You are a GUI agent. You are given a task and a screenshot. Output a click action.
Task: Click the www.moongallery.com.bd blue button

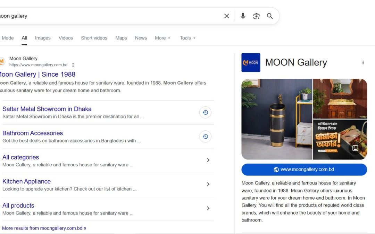click(304, 170)
